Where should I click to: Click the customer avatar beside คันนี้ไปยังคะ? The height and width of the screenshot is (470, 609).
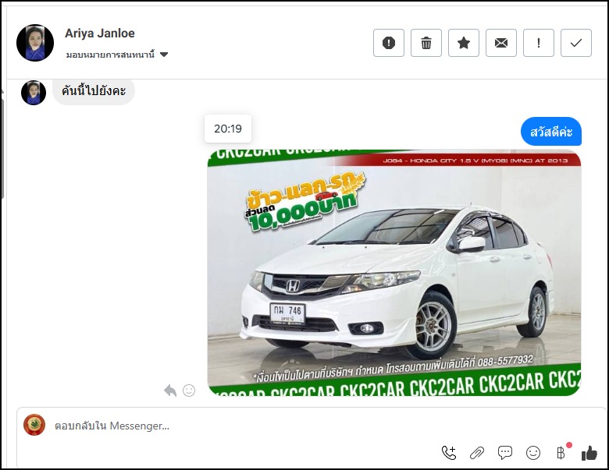34,92
